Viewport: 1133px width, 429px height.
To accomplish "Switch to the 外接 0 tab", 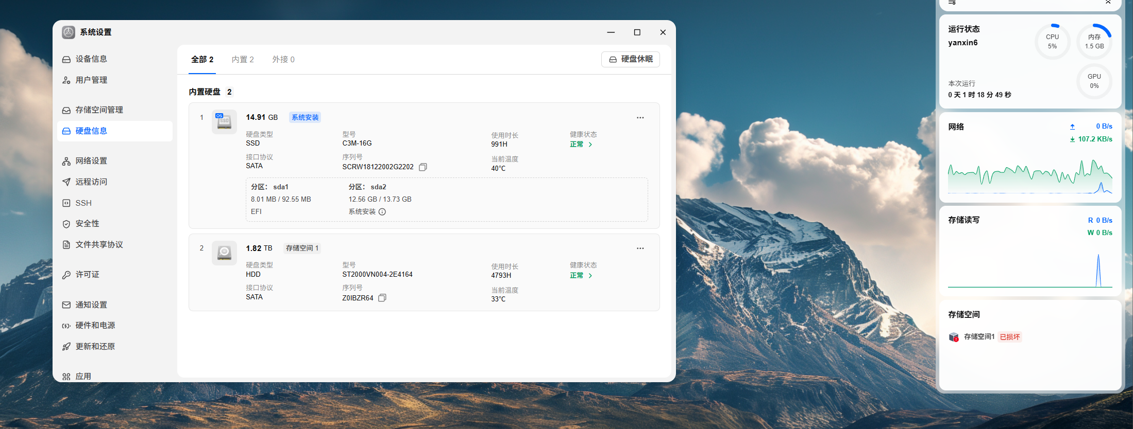I will click(x=283, y=60).
